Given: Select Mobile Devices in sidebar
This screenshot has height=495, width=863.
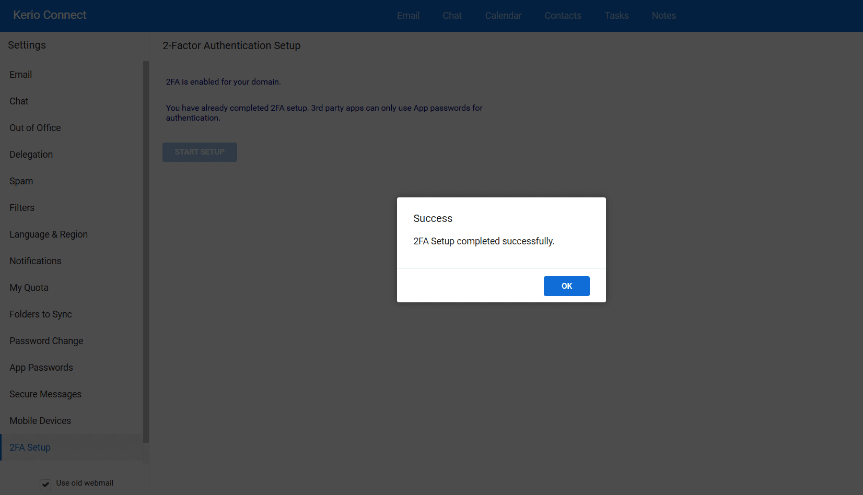Looking at the screenshot, I should pos(40,421).
